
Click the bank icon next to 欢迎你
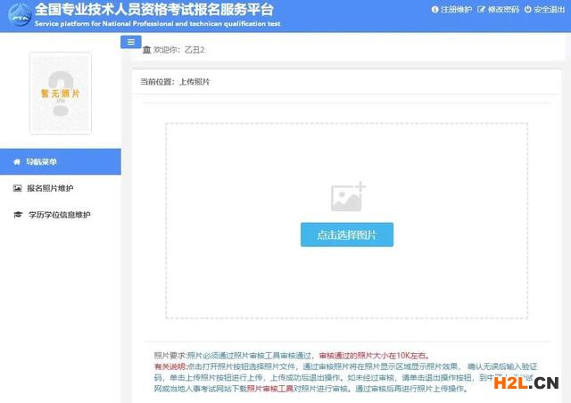[146, 50]
